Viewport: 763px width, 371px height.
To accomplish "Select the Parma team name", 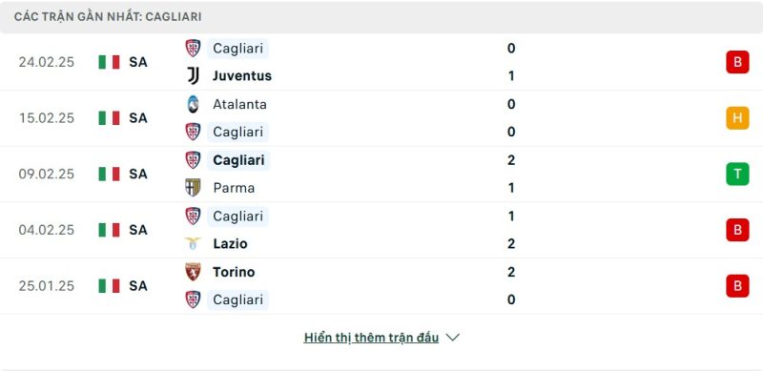I will (234, 188).
